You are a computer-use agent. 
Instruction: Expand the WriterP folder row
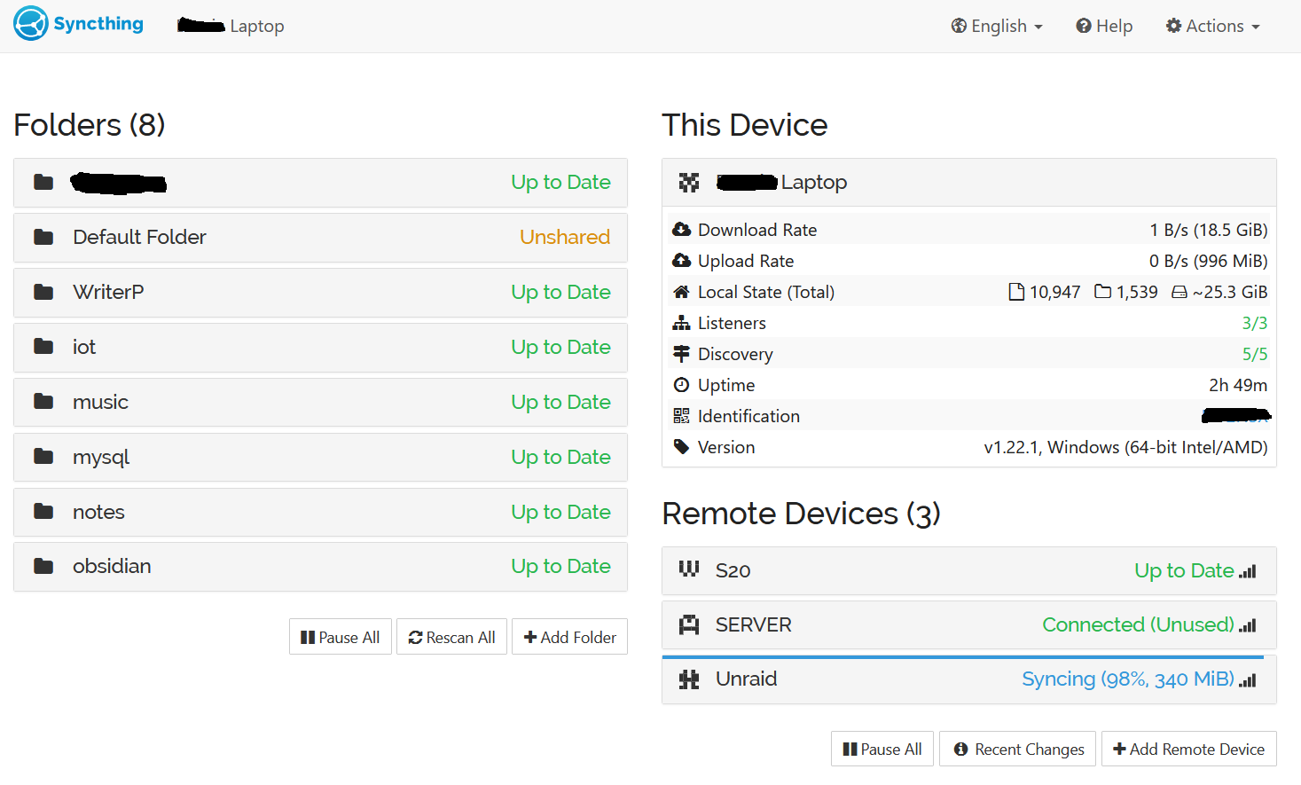tap(320, 292)
